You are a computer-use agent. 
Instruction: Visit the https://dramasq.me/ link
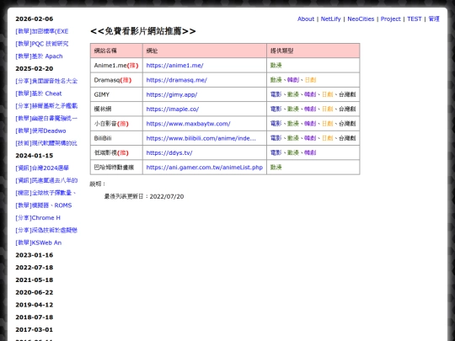coord(176,80)
